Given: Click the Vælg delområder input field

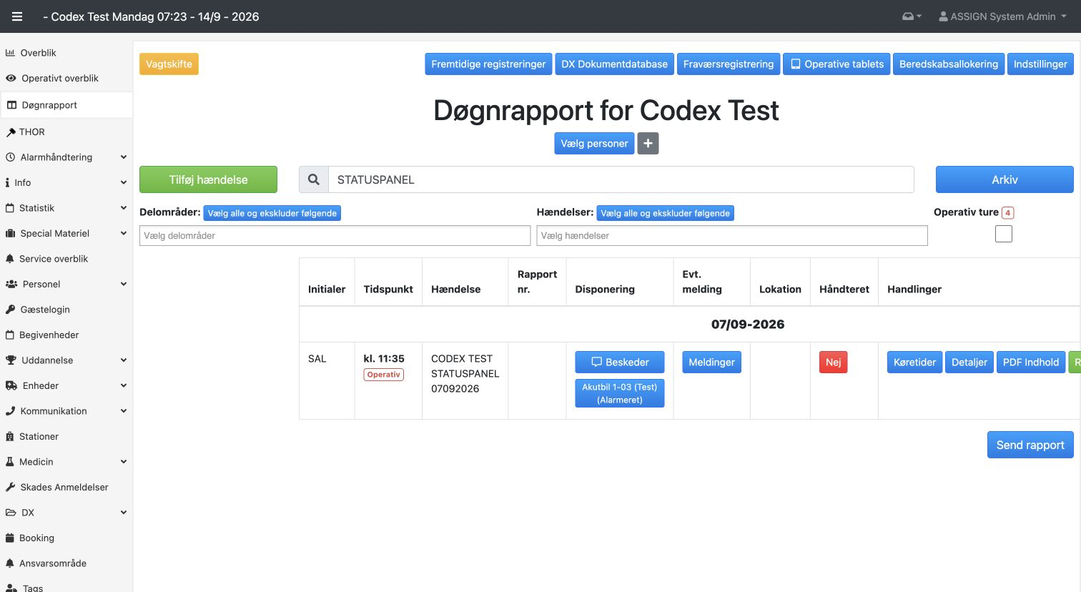Looking at the screenshot, I should click(335, 235).
